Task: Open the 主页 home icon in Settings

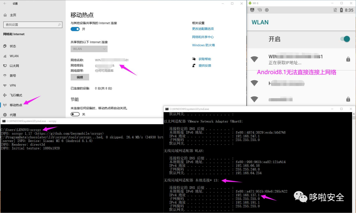Action: [5, 15]
